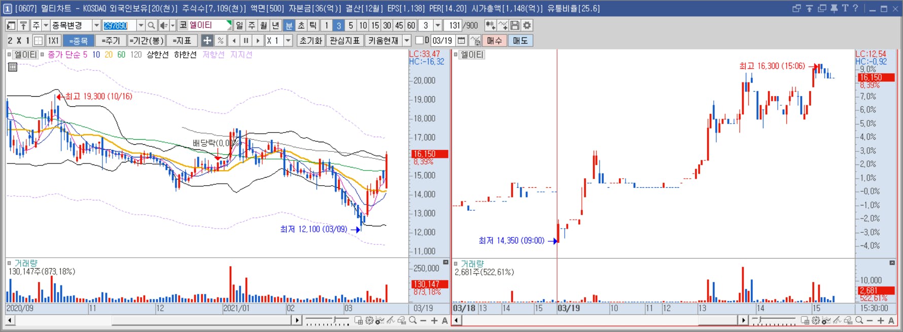This screenshot has width=903, height=332.
Task: Open 종목변경 dropdown arrow
Action: (x=96, y=25)
